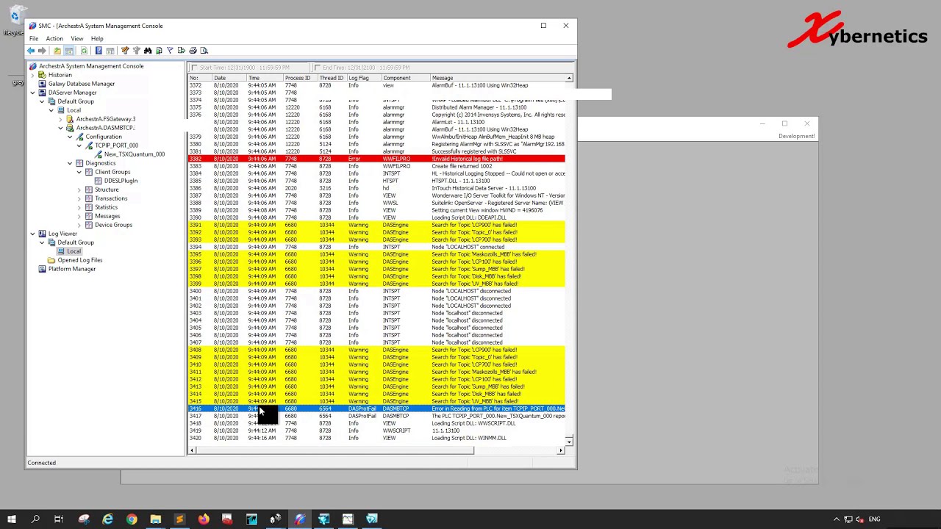Image resolution: width=941 pixels, height=529 pixels.
Task: Select the Historian tree node
Action: [60, 75]
